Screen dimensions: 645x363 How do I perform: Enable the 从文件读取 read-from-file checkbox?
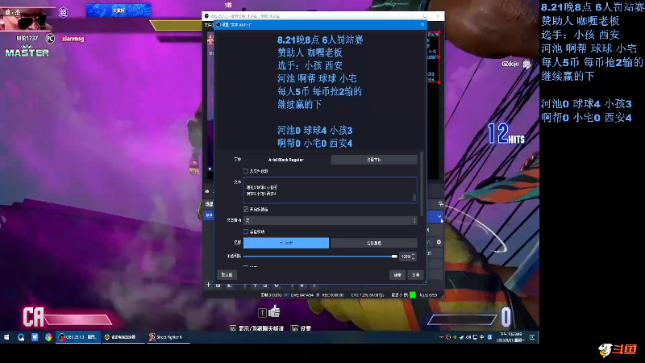pos(246,171)
